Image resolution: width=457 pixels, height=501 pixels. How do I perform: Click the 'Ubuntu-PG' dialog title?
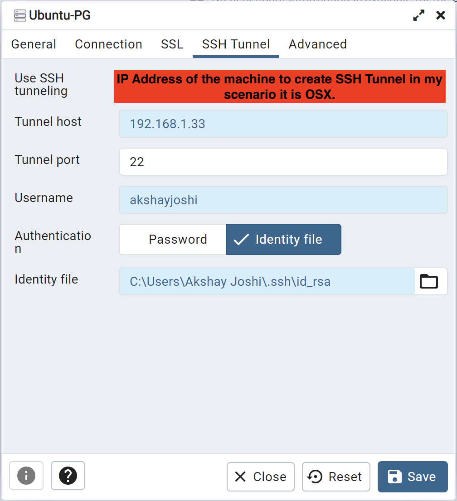tap(60, 15)
